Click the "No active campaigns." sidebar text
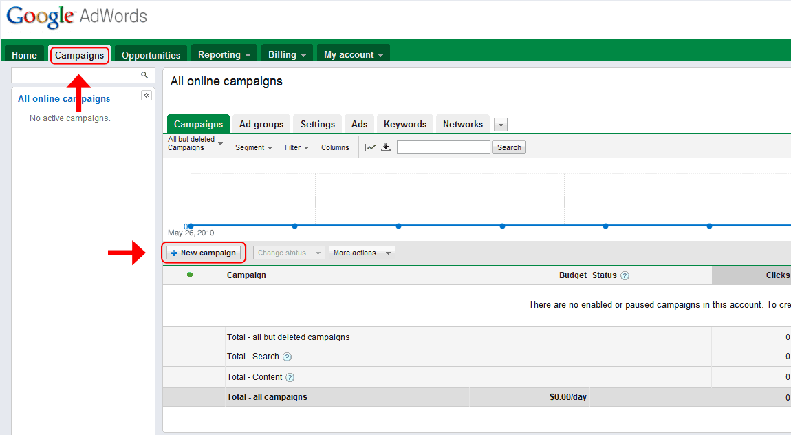Screen dimensions: 791x435 70,118
